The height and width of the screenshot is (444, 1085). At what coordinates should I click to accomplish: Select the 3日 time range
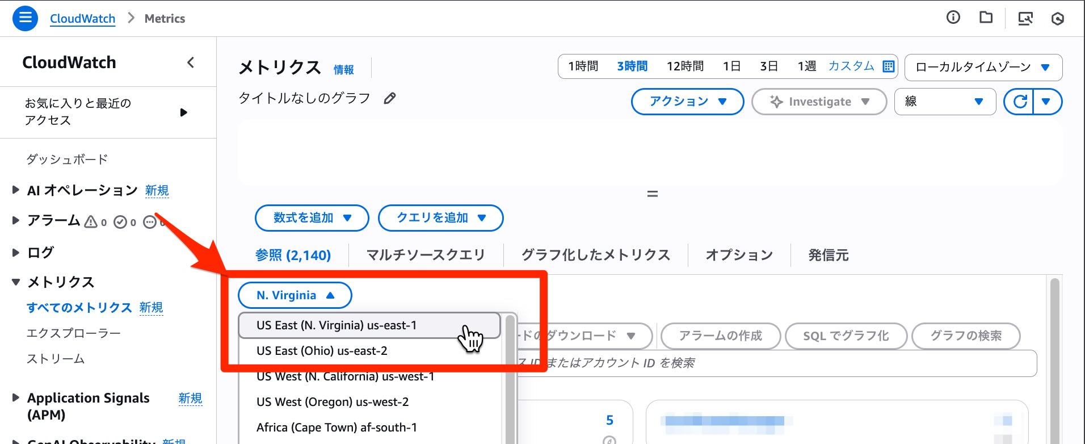tap(769, 66)
